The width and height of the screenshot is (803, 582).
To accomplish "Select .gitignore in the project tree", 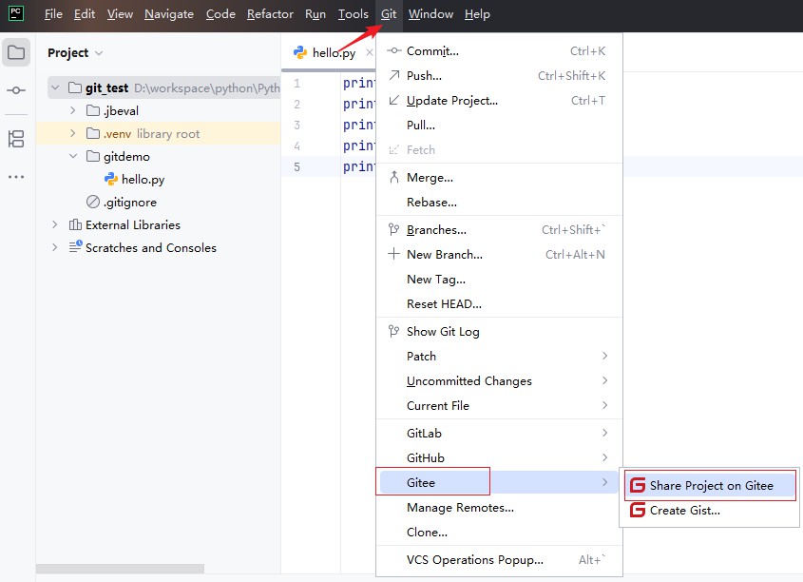I will 130,203.
